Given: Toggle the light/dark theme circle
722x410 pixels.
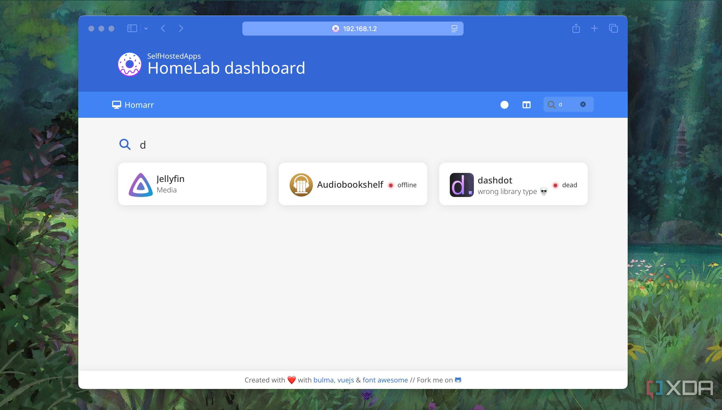Looking at the screenshot, I should [x=504, y=105].
